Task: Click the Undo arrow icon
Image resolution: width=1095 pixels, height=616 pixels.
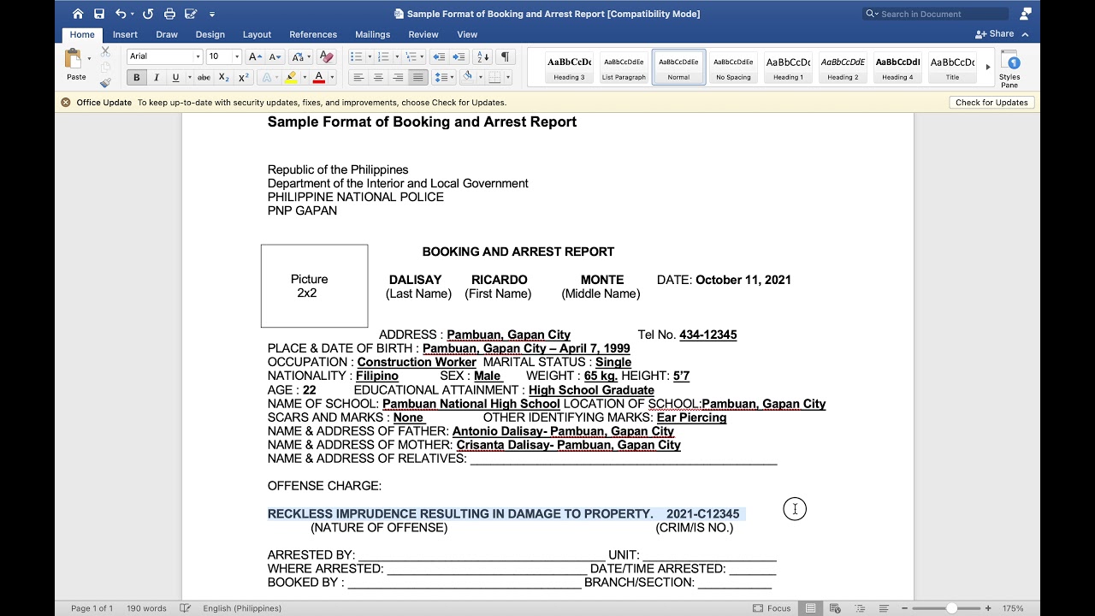Action: tap(121, 14)
